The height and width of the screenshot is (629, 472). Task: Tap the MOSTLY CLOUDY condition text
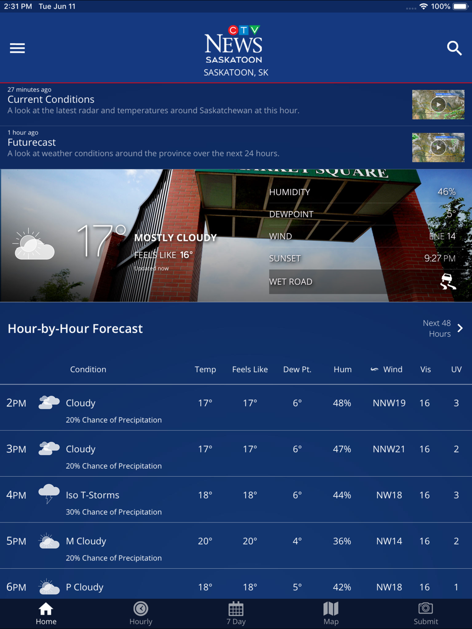coord(176,238)
